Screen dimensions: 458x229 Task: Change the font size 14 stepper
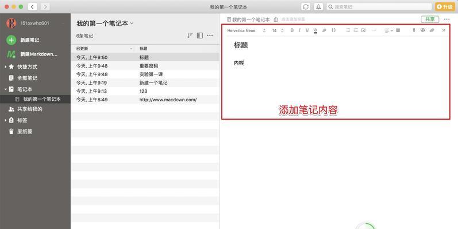pos(283,30)
